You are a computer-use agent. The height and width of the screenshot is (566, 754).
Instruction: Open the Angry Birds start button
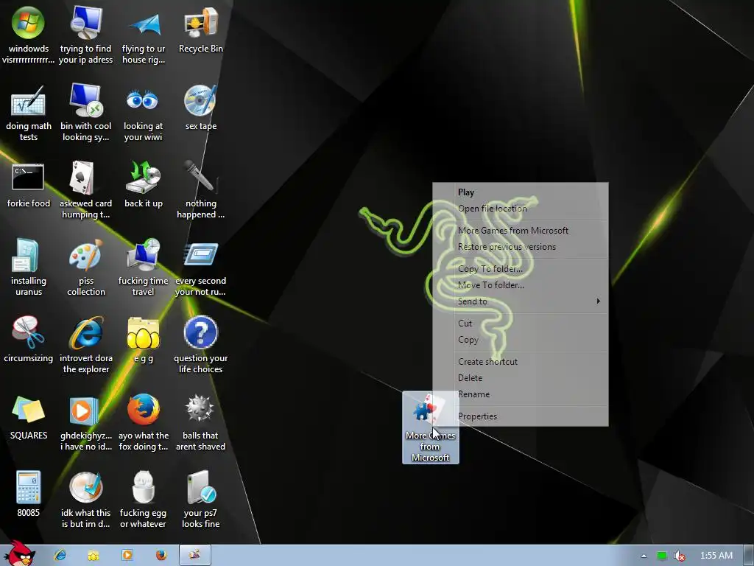[19, 553]
